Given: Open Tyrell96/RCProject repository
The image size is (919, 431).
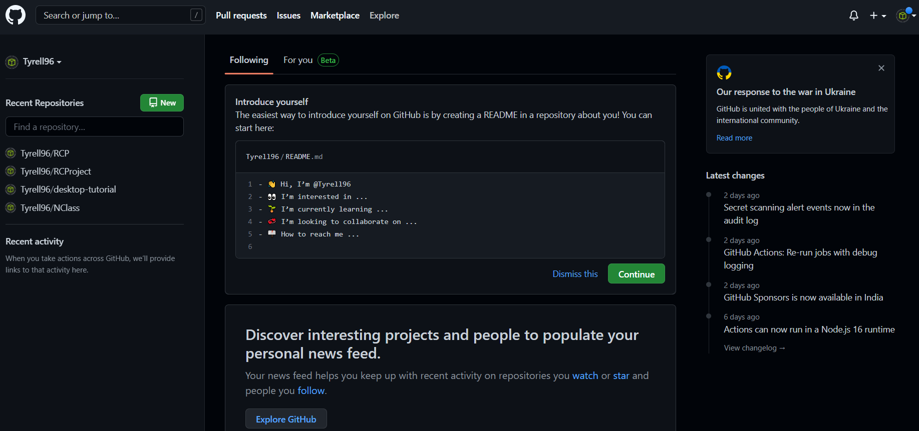Looking at the screenshot, I should click(56, 171).
